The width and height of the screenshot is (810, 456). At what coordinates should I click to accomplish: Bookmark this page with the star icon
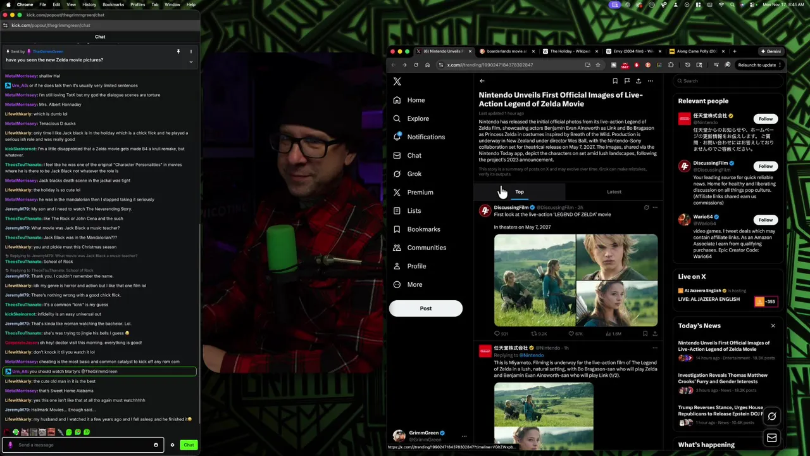[597, 65]
